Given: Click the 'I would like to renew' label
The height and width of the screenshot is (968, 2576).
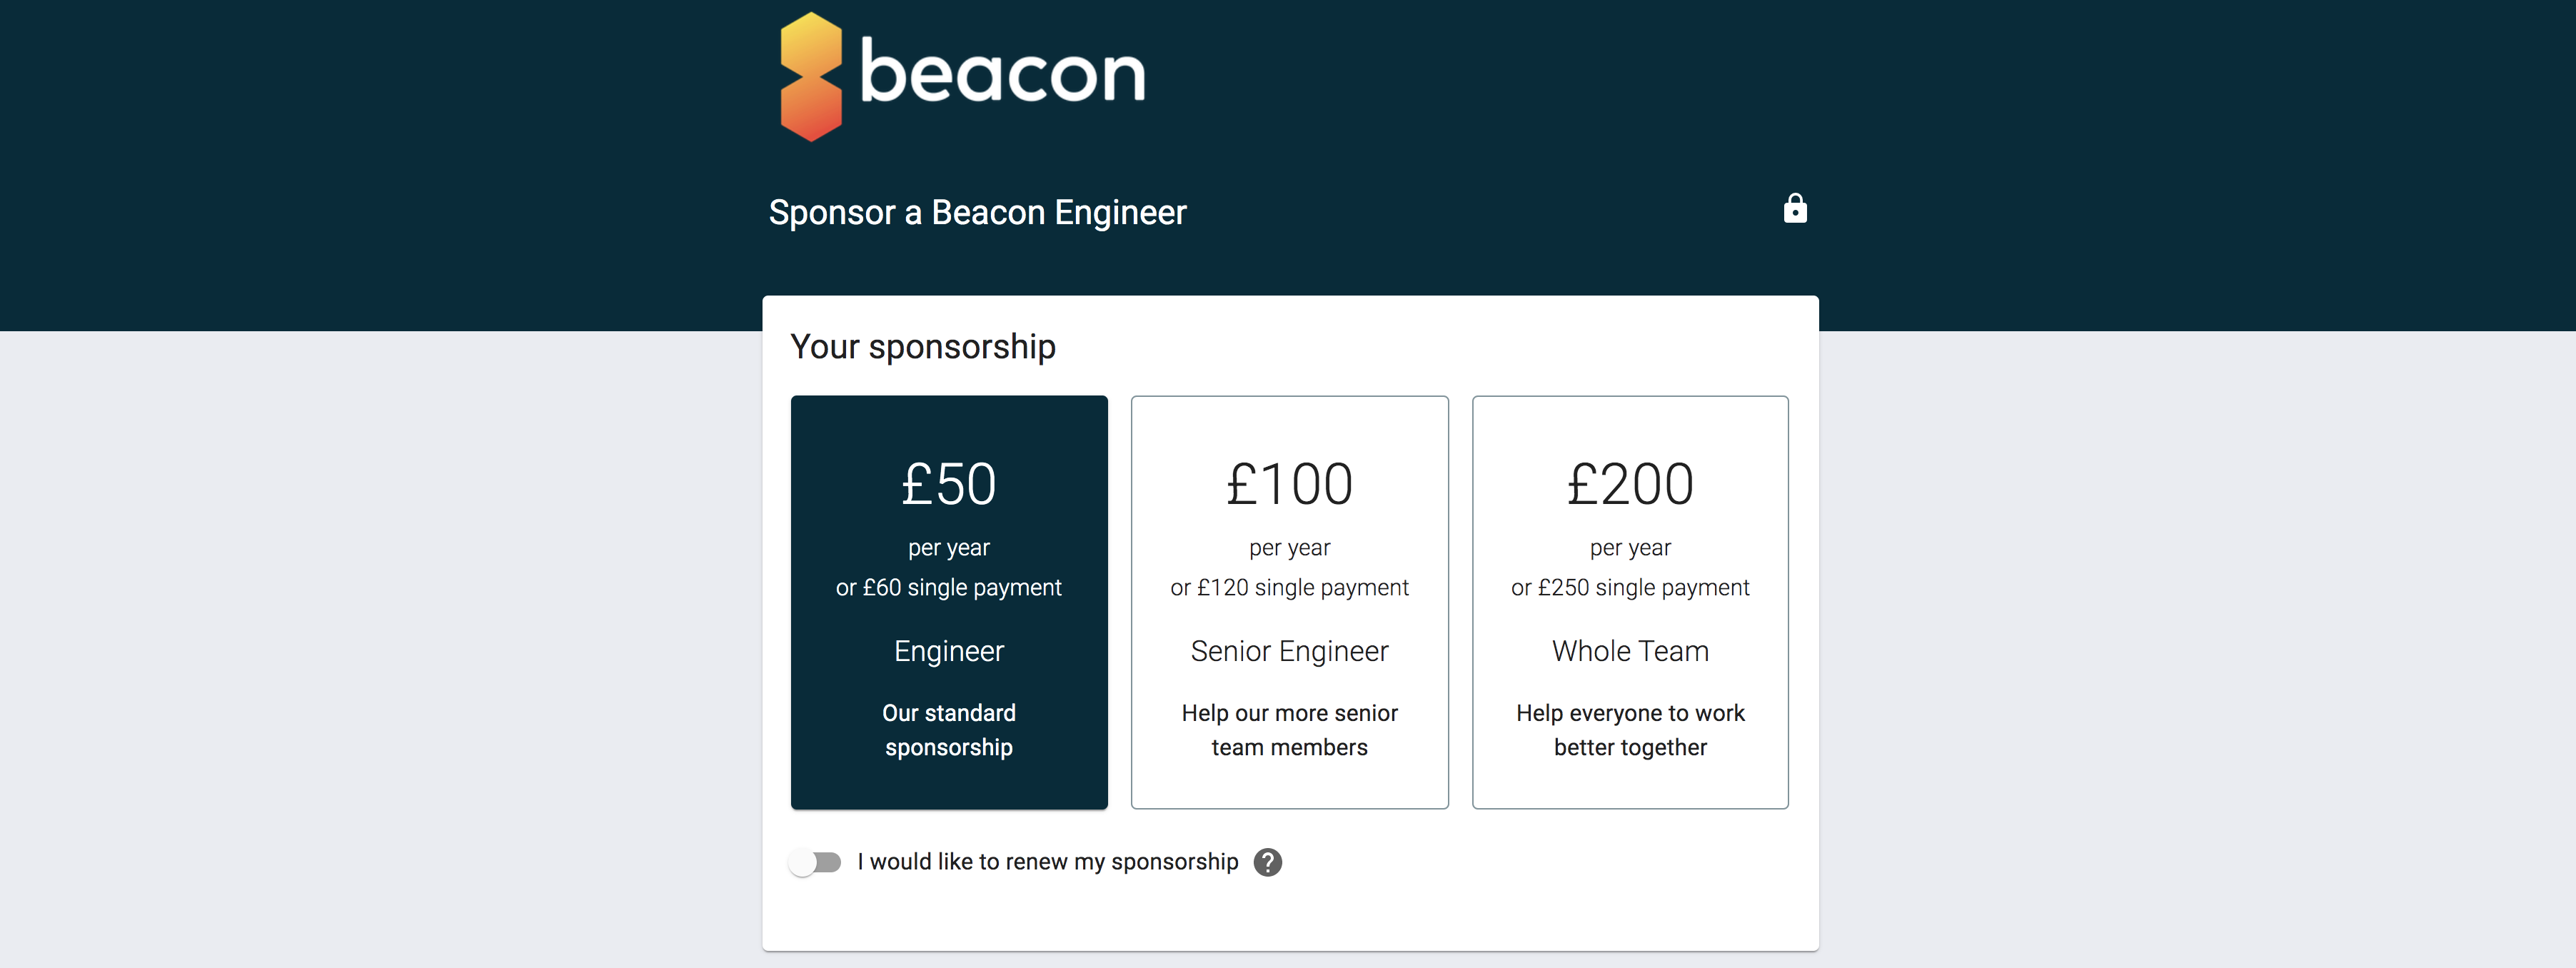Looking at the screenshot, I should click(x=1047, y=862).
